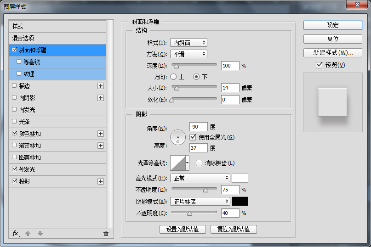This screenshot has width=371, height=247.
Task: Toggle the 预览 checkbox
Action: pos(319,65)
